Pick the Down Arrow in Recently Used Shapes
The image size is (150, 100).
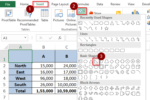coord(133,23)
